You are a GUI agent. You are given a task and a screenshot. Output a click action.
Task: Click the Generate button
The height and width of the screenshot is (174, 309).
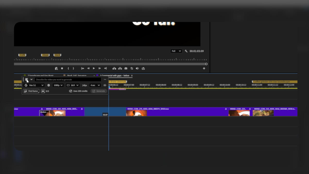tap(99, 91)
